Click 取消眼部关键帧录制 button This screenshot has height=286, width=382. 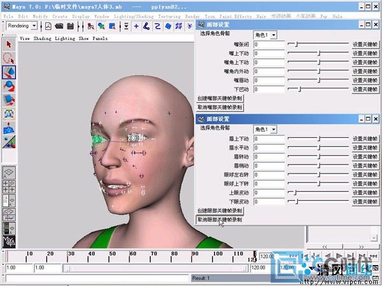coord(220,220)
